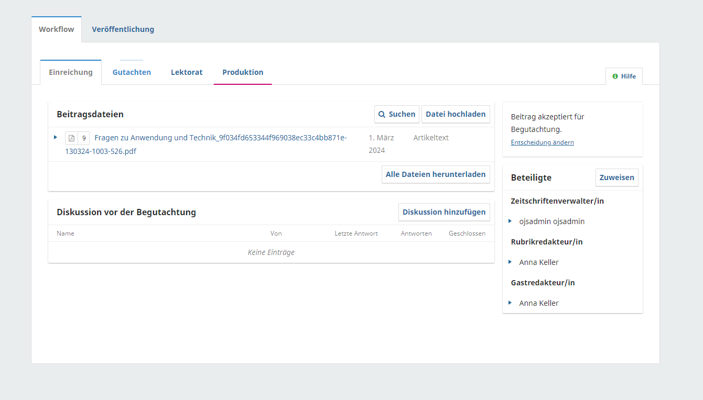Select the Produktion stage tab
This screenshot has height=400, width=703.
[243, 72]
